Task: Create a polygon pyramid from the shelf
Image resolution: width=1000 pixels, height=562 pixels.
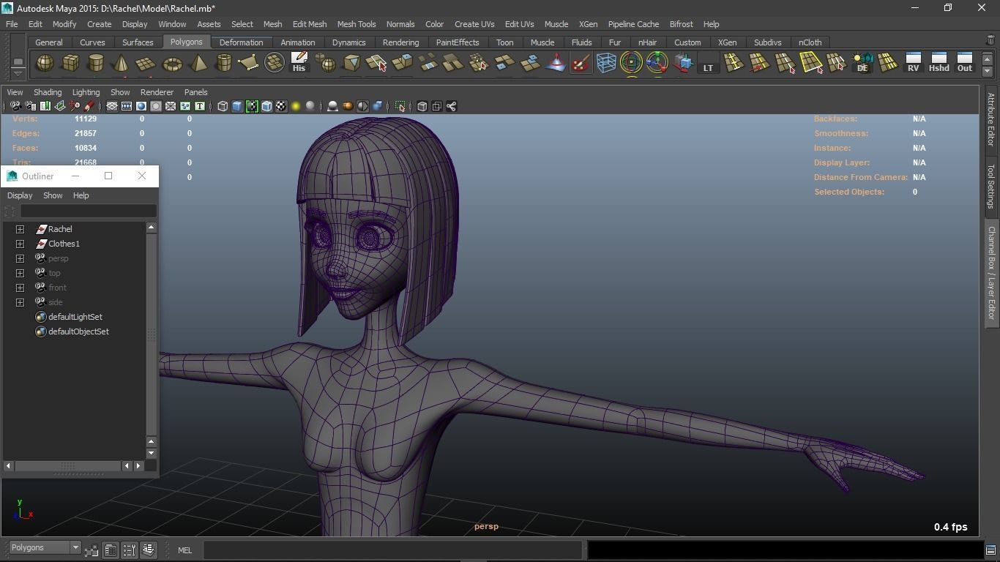Action: 198,64
